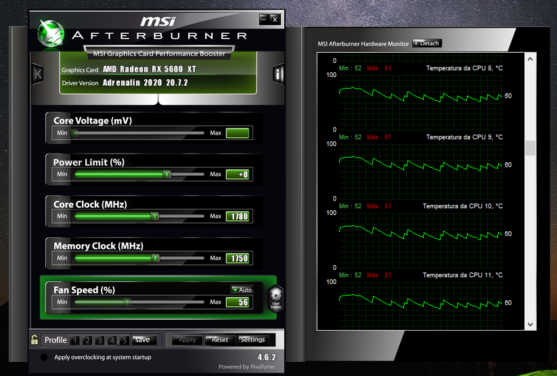Click the Power Limit slider handle

tap(167, 174)
